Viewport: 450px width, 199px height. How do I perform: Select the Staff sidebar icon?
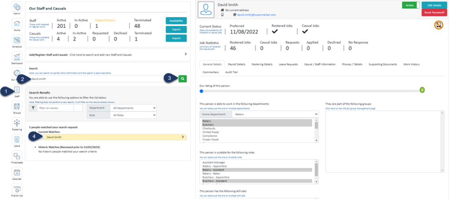(x=17, y=90)
